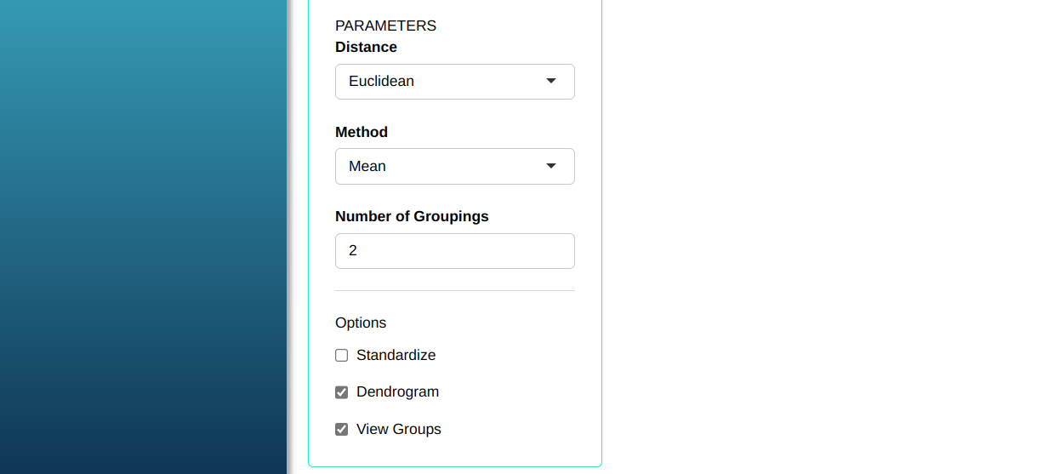Image resolution: width=1042 pixels, height=474 pixels.
Task: Disable the View Groups checkbox
Action: (x=342, y=430)
